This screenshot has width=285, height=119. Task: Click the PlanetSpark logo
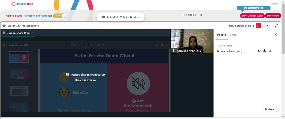(22, 4)
